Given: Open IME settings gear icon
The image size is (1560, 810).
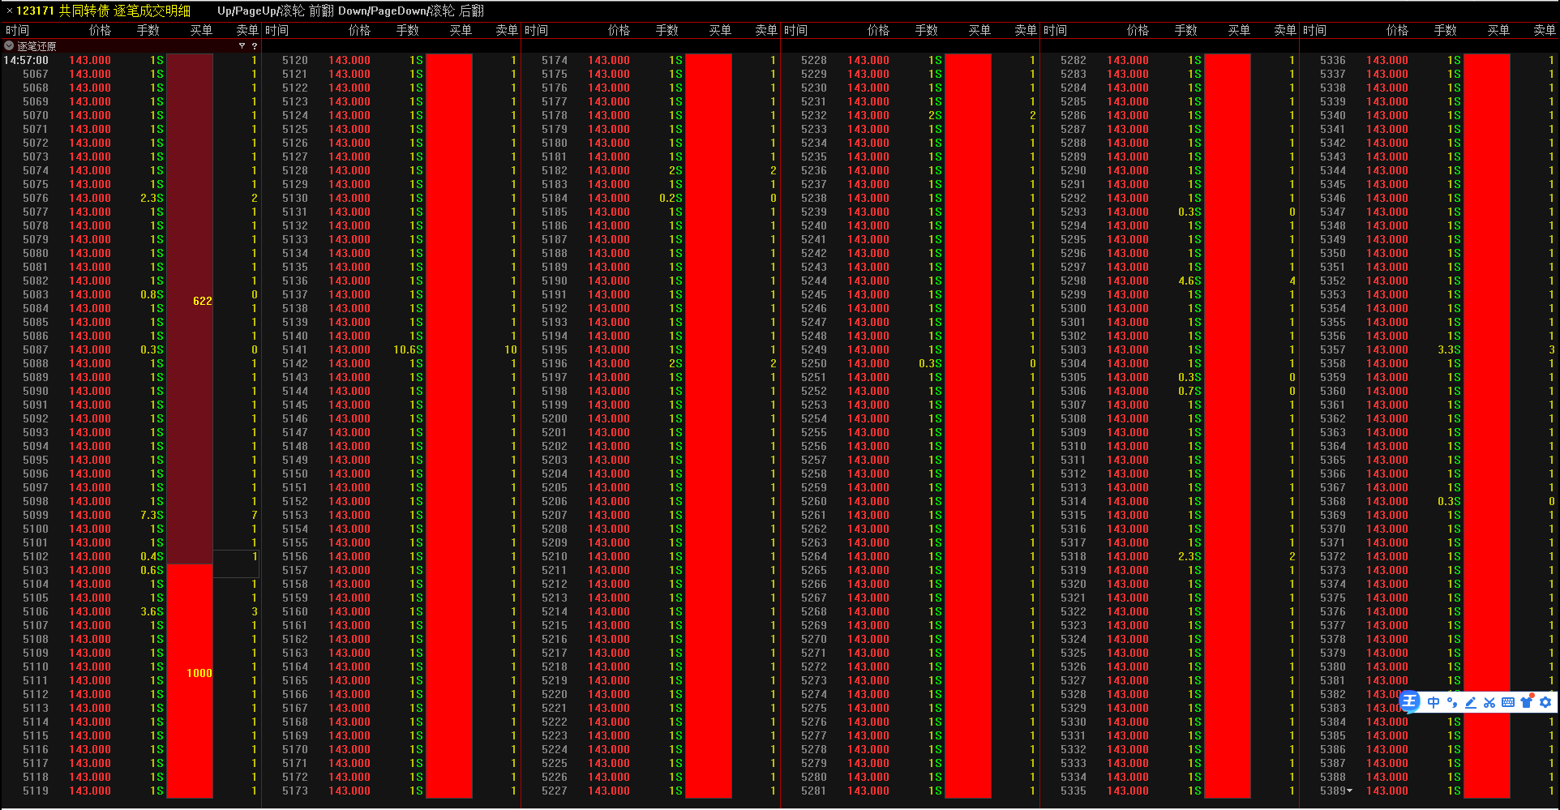Looking at the screenshot, I should [x=1545, y=702].
